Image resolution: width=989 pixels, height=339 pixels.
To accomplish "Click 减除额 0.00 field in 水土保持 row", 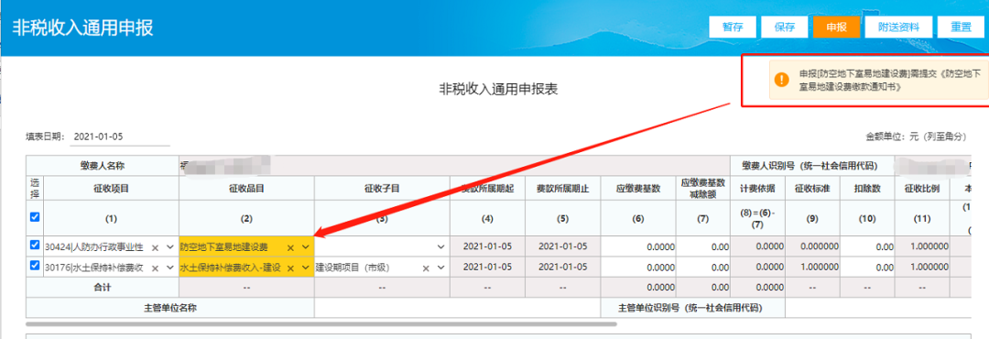I will pos(703,268).
